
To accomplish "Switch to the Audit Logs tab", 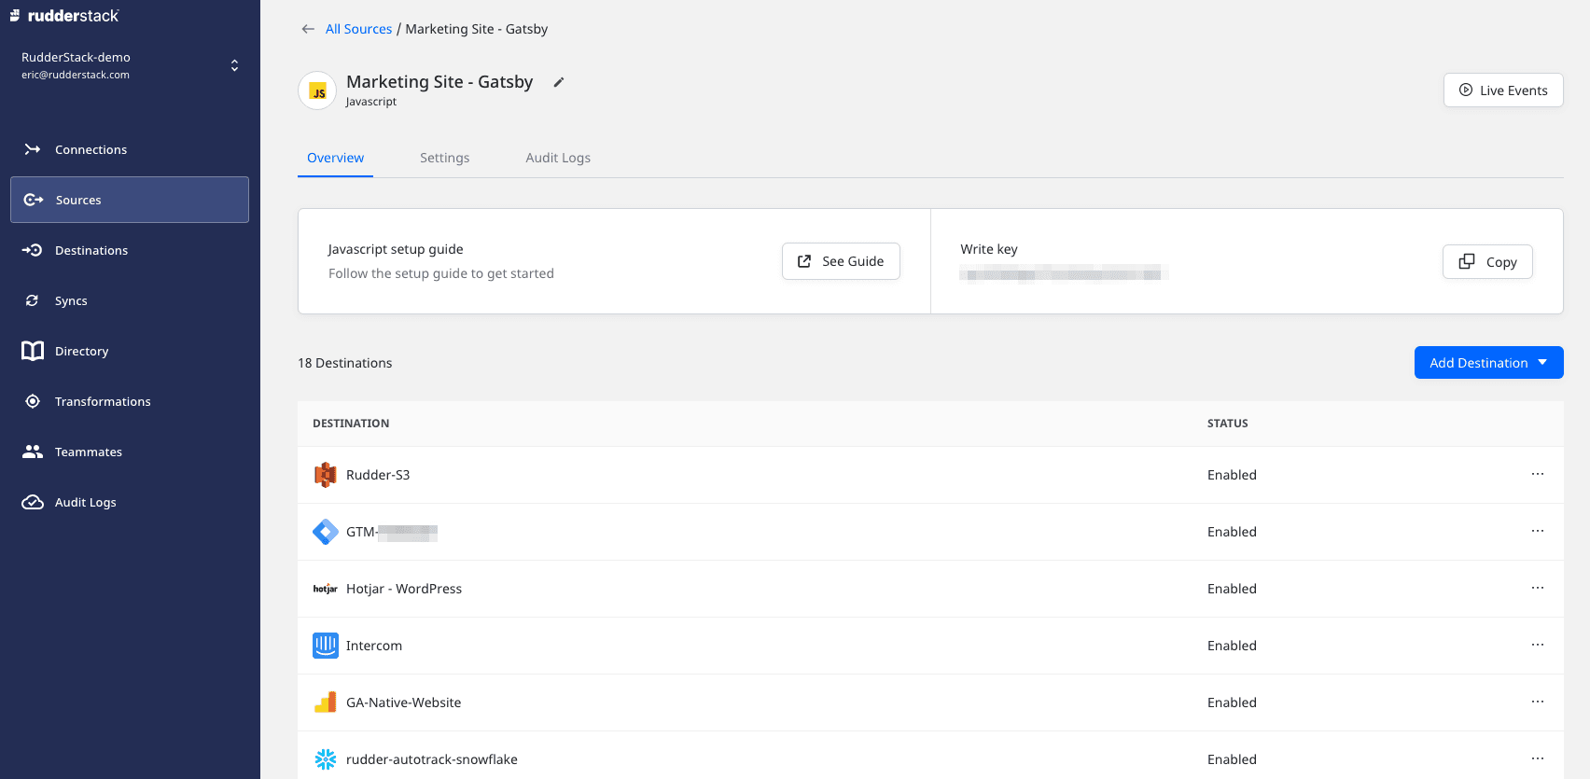I will coord(557,158).
